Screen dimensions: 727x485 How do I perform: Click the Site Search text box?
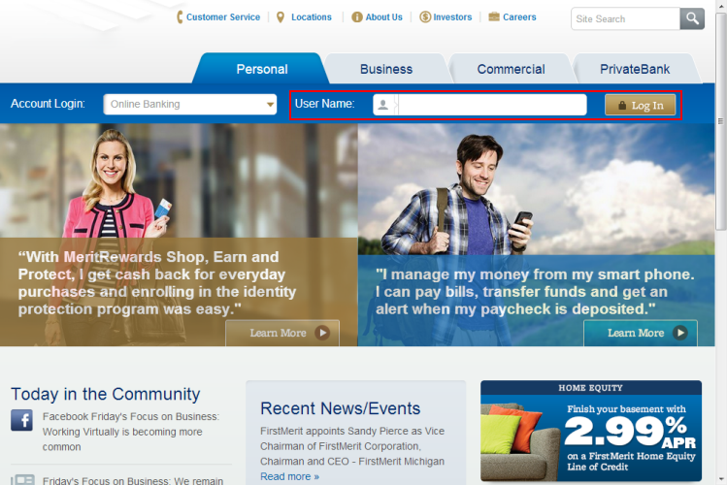625,18
